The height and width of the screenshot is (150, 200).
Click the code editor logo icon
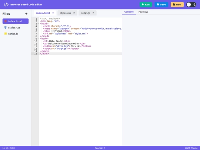(6, 4)
